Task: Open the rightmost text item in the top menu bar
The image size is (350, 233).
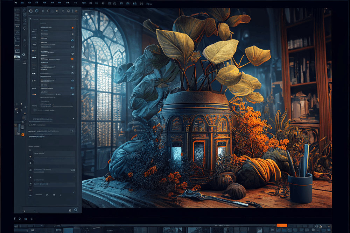Action: 149,3
